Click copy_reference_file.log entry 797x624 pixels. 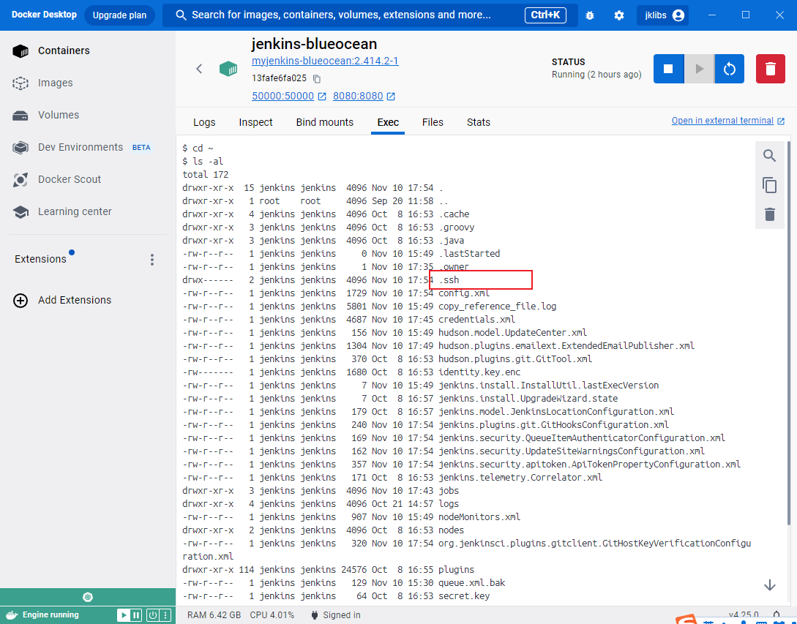click(497, 307)
